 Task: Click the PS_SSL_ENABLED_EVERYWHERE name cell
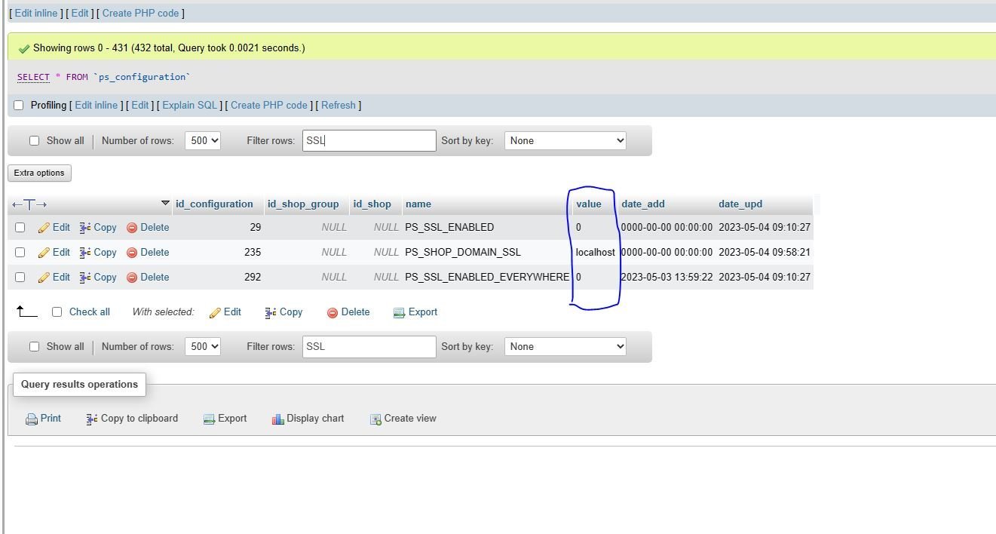pyautogui.click(x=487, y=277)
